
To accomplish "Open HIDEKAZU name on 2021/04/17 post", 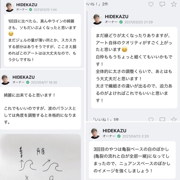I will [x=23, y=77].
